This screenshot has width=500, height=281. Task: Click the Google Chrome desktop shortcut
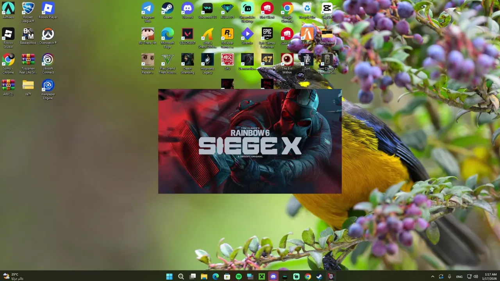click(x=287, y=12)
